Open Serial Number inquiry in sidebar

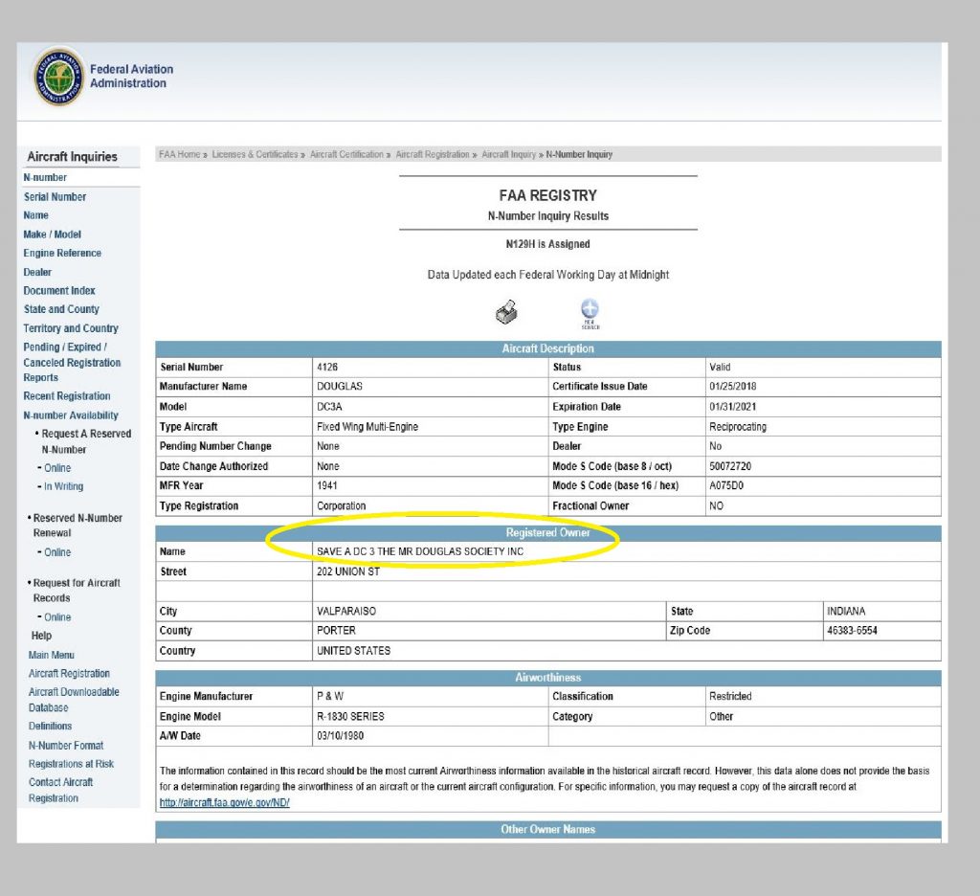pyautogui.click(x=55, y=197)
